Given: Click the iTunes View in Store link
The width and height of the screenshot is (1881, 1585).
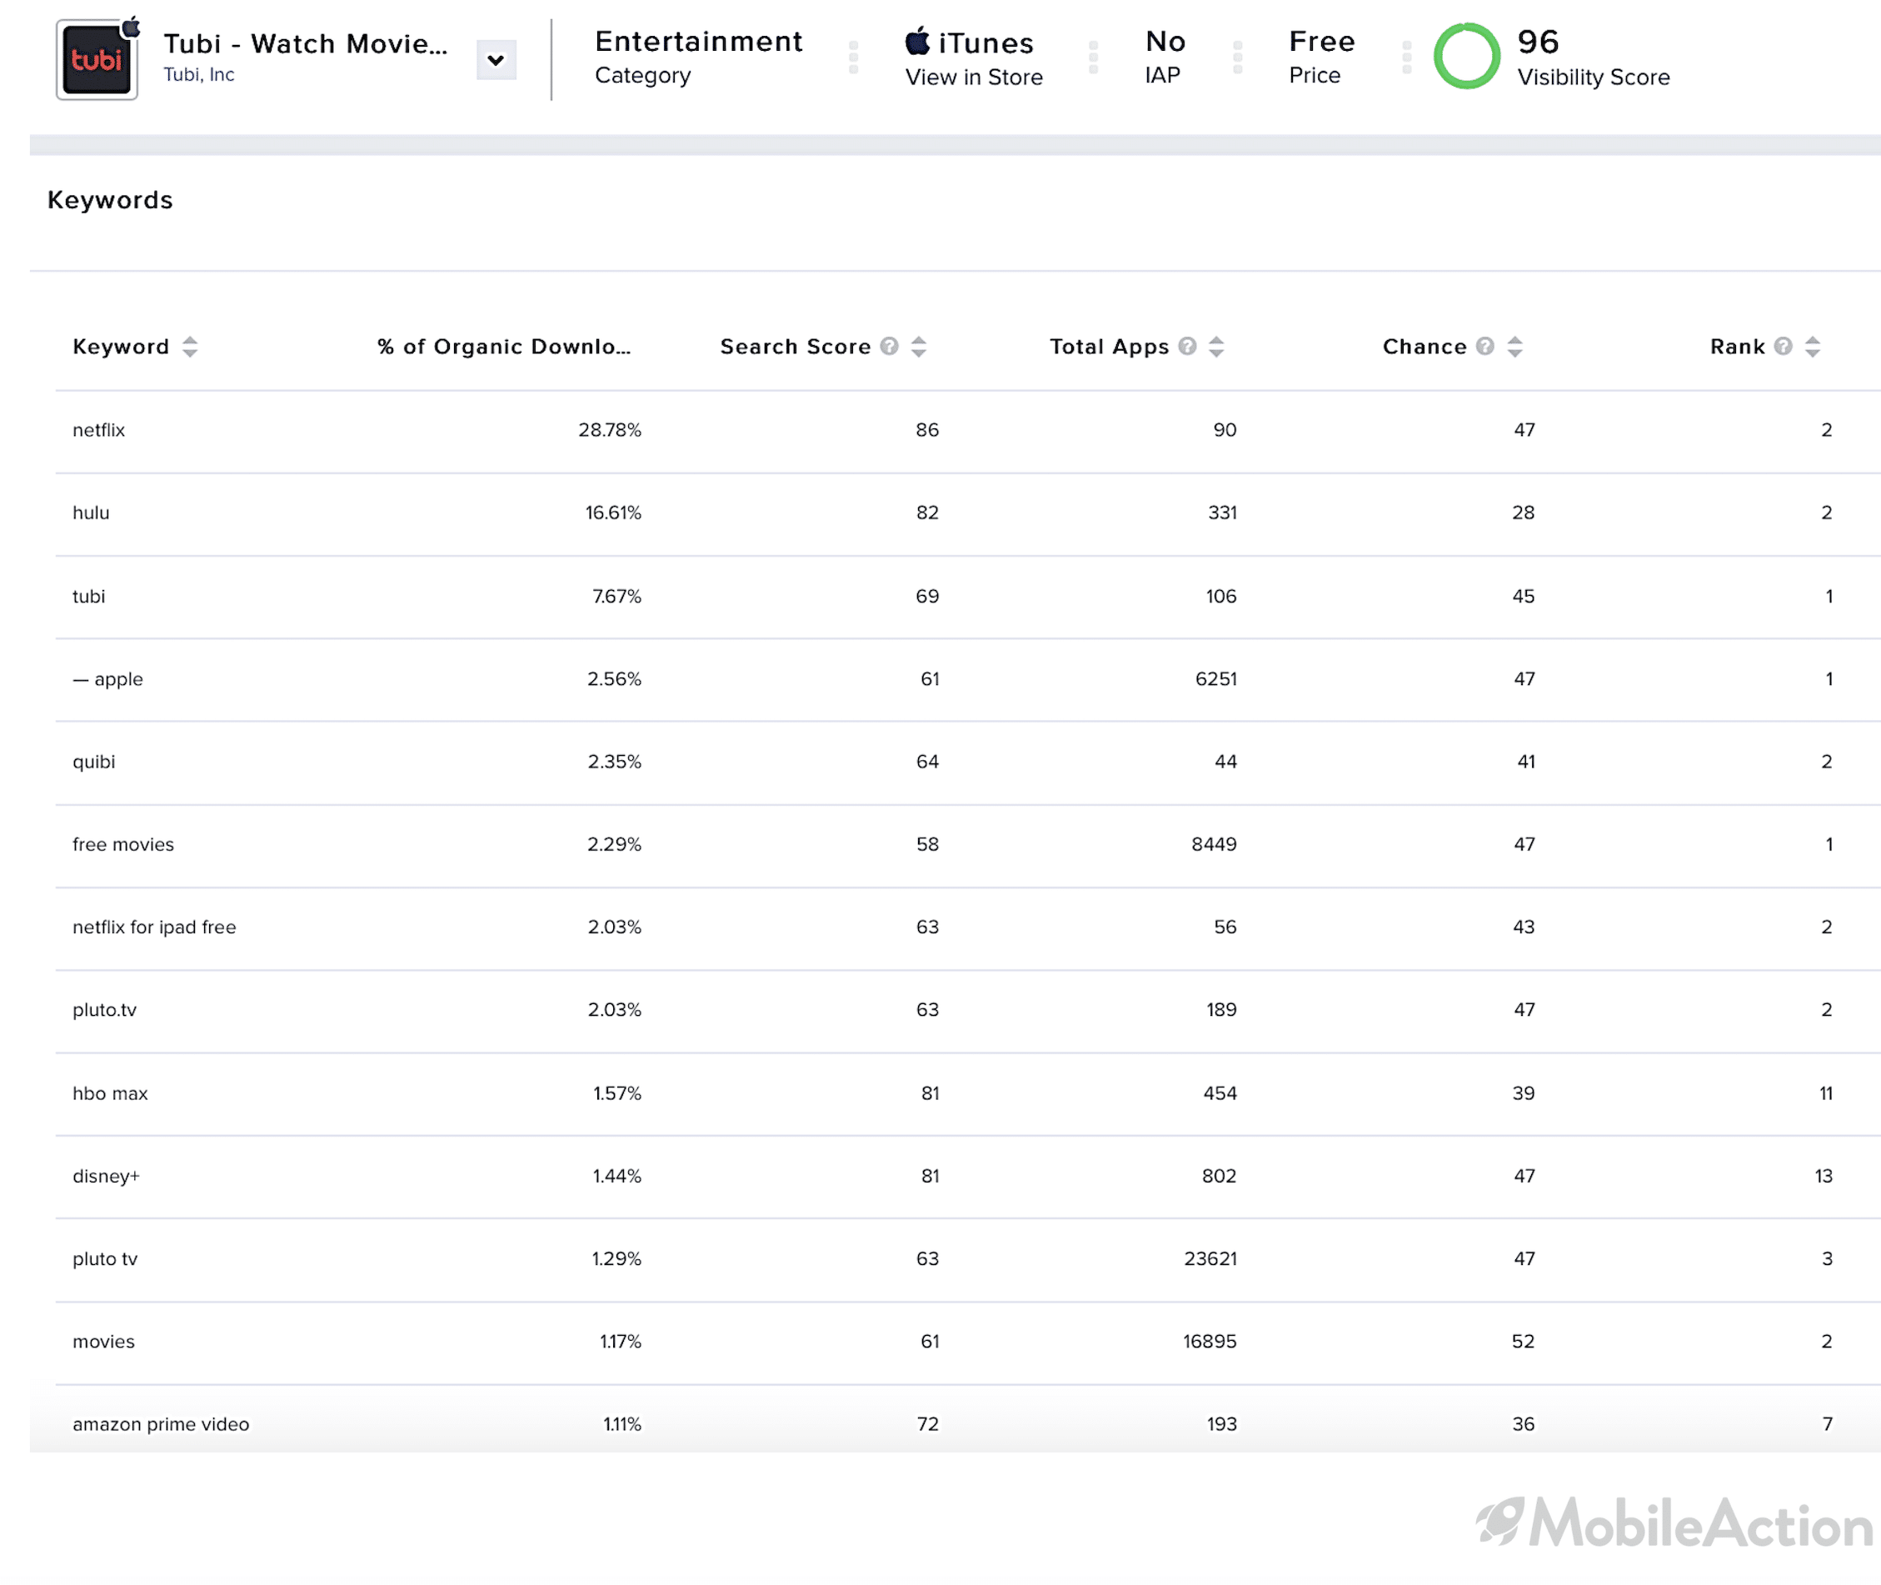Looking at the screenshot, I should click(x=973, y=58).
